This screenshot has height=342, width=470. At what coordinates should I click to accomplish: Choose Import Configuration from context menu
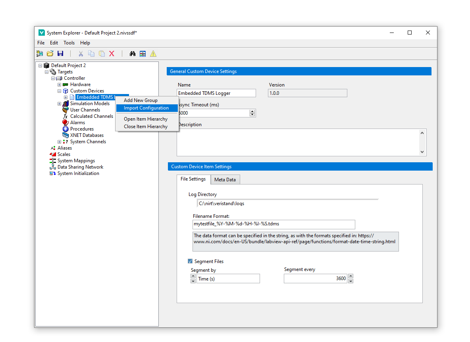point(147,108)
